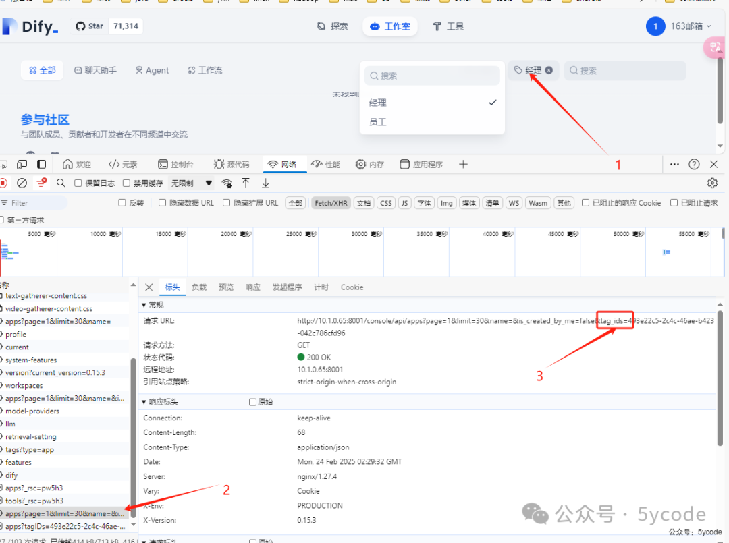
Task: Open the 无限制 throttling dropdown
Action: tap(192, 183)
